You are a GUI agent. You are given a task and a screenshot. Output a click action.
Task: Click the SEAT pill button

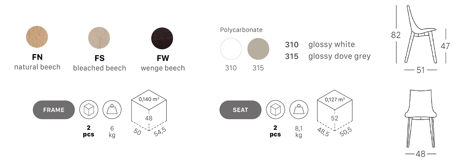pyautogui.click(x=240, y=110)
